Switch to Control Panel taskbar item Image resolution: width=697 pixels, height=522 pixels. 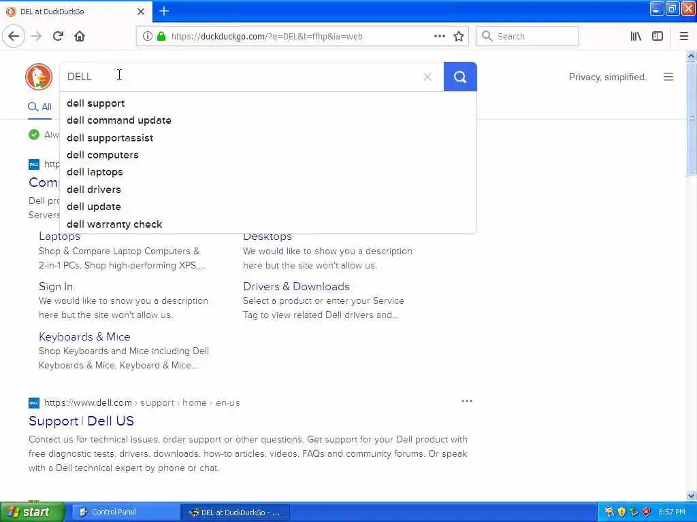coord(125,512)
